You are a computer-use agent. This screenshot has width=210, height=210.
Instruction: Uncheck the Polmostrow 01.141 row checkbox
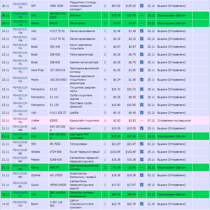pyautogui.click(x=142, y=97)
